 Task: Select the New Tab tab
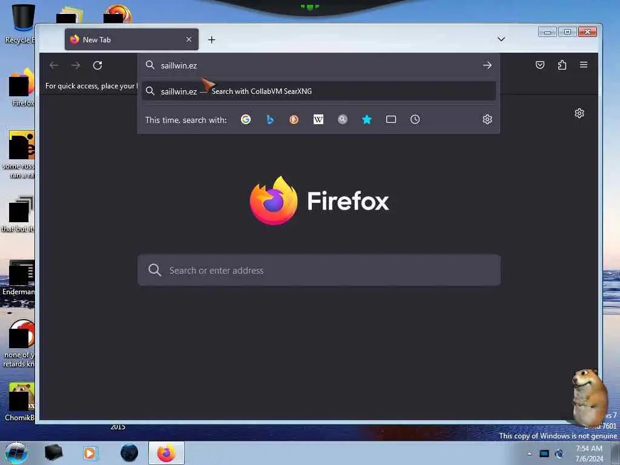point(131,39)
